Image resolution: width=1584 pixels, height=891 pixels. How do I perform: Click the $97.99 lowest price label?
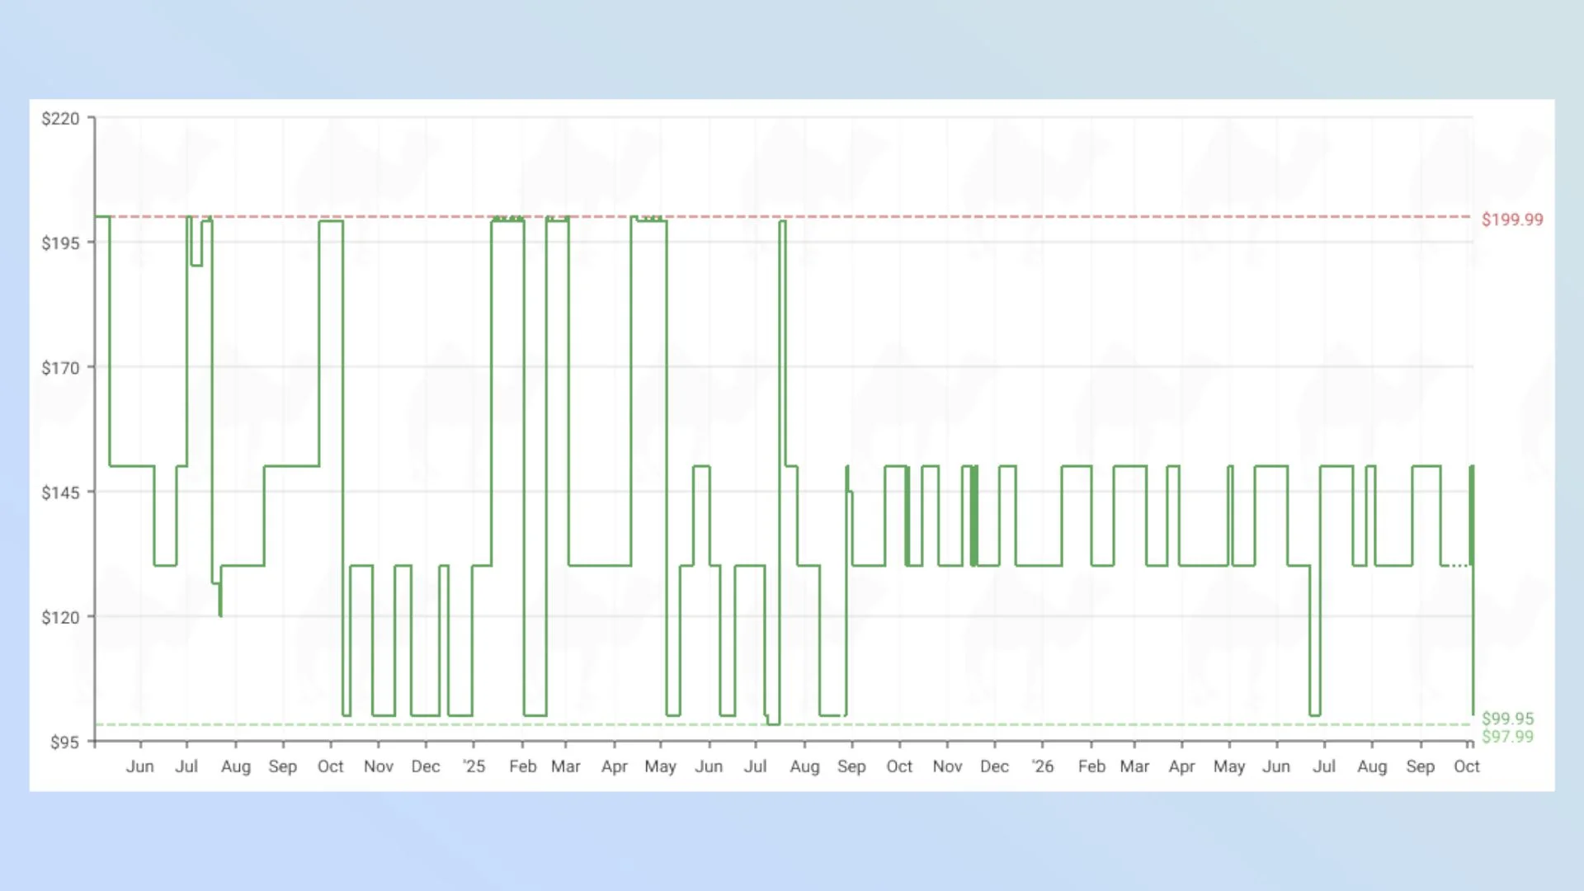click(1507, 737)
